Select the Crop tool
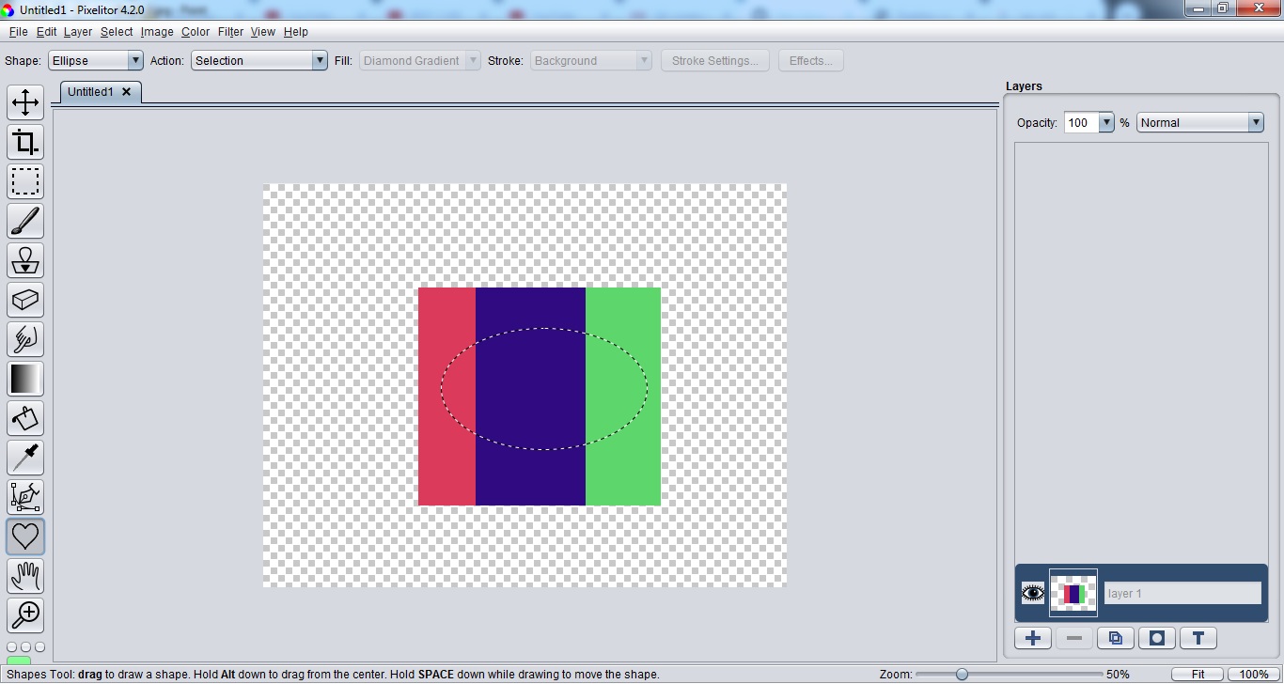Viewport: 1284px width, 684px height. pyautogui.click(x=25, y=142)
